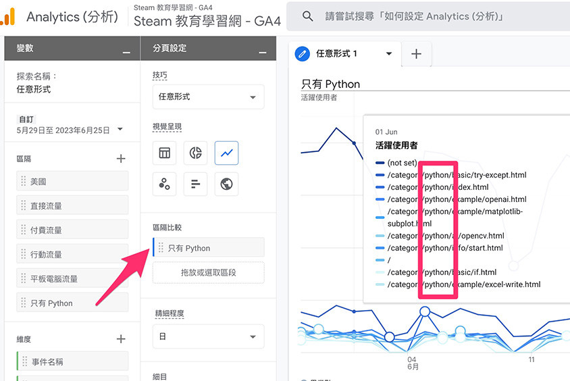Click the index.html legend entry

[432, 187]
